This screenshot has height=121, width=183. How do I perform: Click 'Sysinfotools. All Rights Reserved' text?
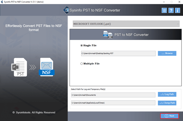35,113
